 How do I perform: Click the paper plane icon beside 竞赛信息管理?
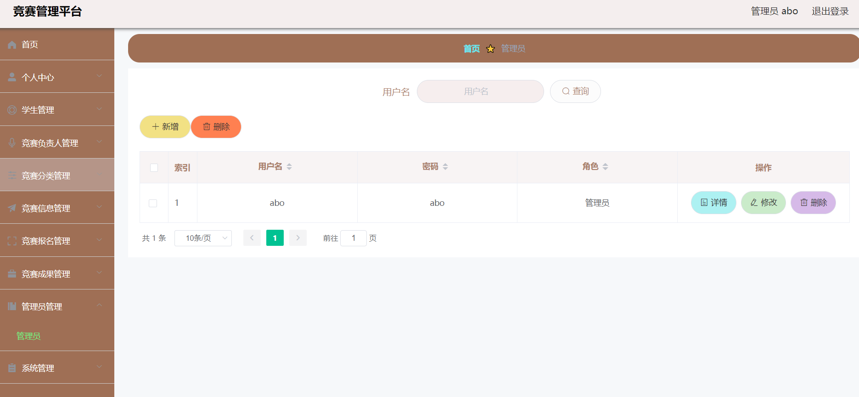12,208
